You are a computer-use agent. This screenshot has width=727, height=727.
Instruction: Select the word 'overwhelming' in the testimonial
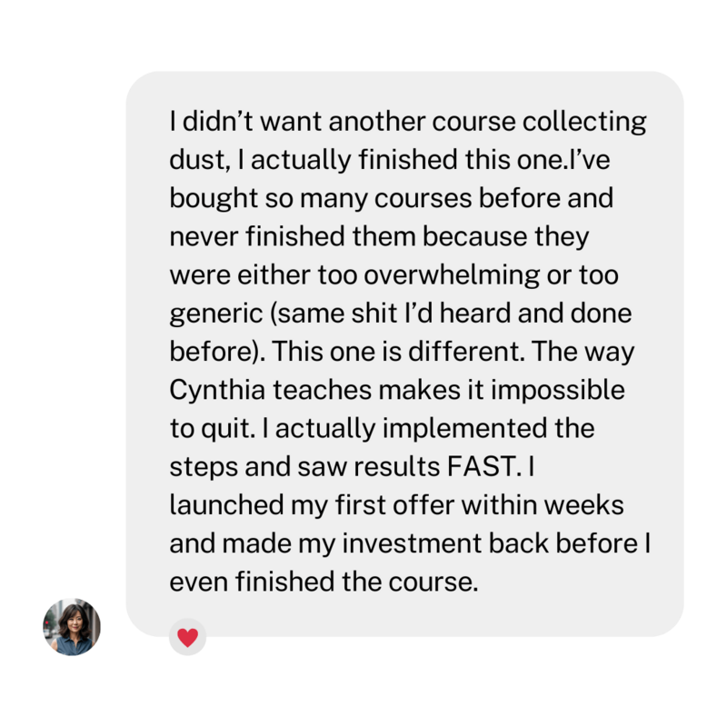pos(452,276)
